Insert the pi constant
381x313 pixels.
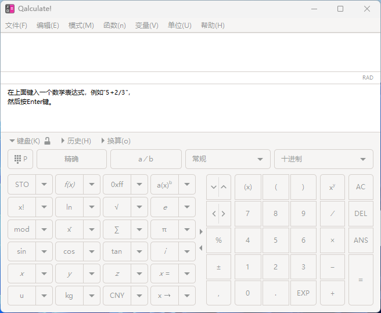(x=164, y=229)
